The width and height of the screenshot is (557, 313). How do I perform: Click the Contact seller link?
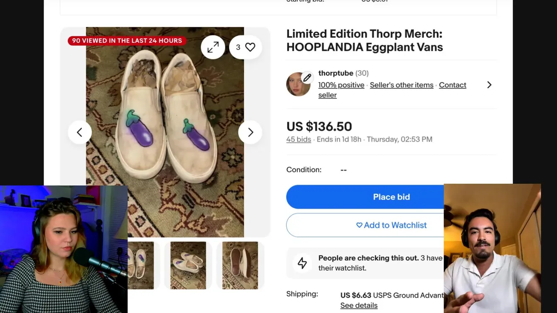pyautogui.click(x=452, y=85)
